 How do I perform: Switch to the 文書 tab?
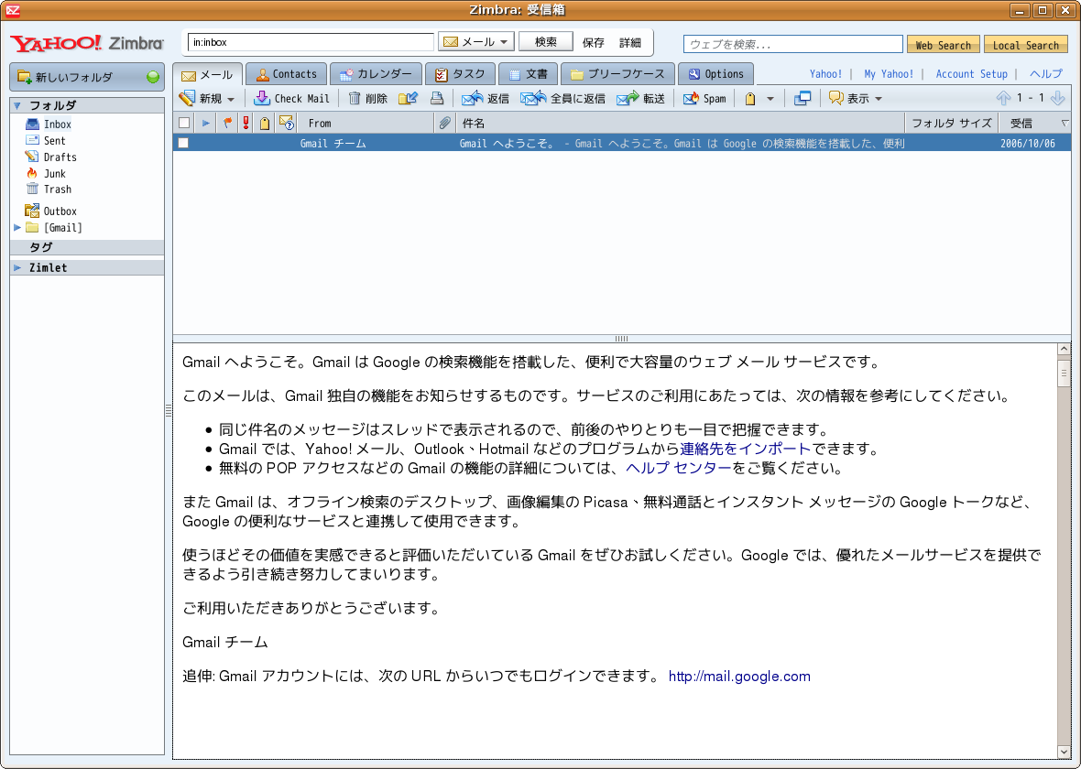tap(528, 74)
